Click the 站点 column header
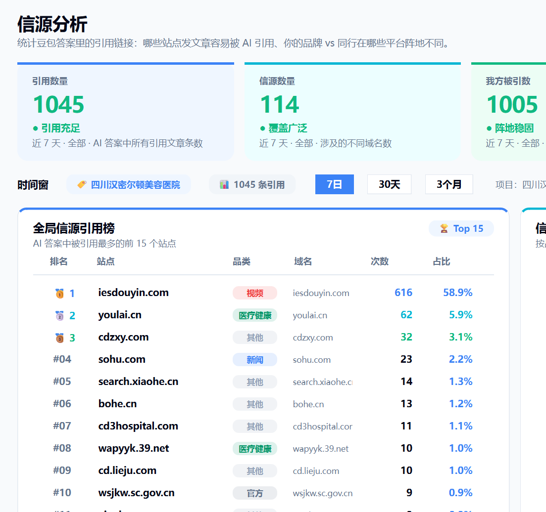Image resolution: width=546 pixels, height=512 pixels. 105,261
